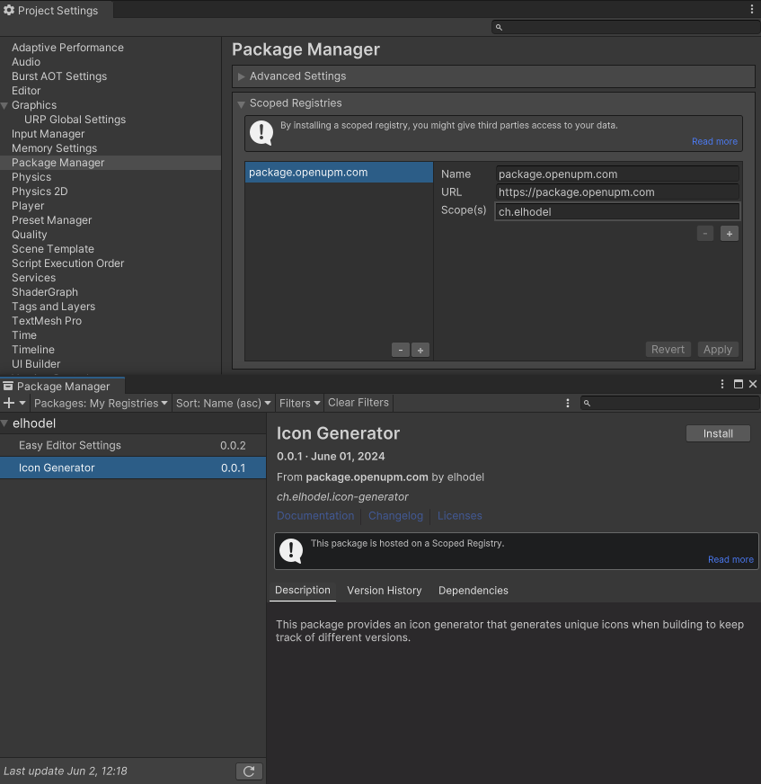Open the add package dropdown arrow
The height and width of the screenshot is (784, 761).
point(22,403)
